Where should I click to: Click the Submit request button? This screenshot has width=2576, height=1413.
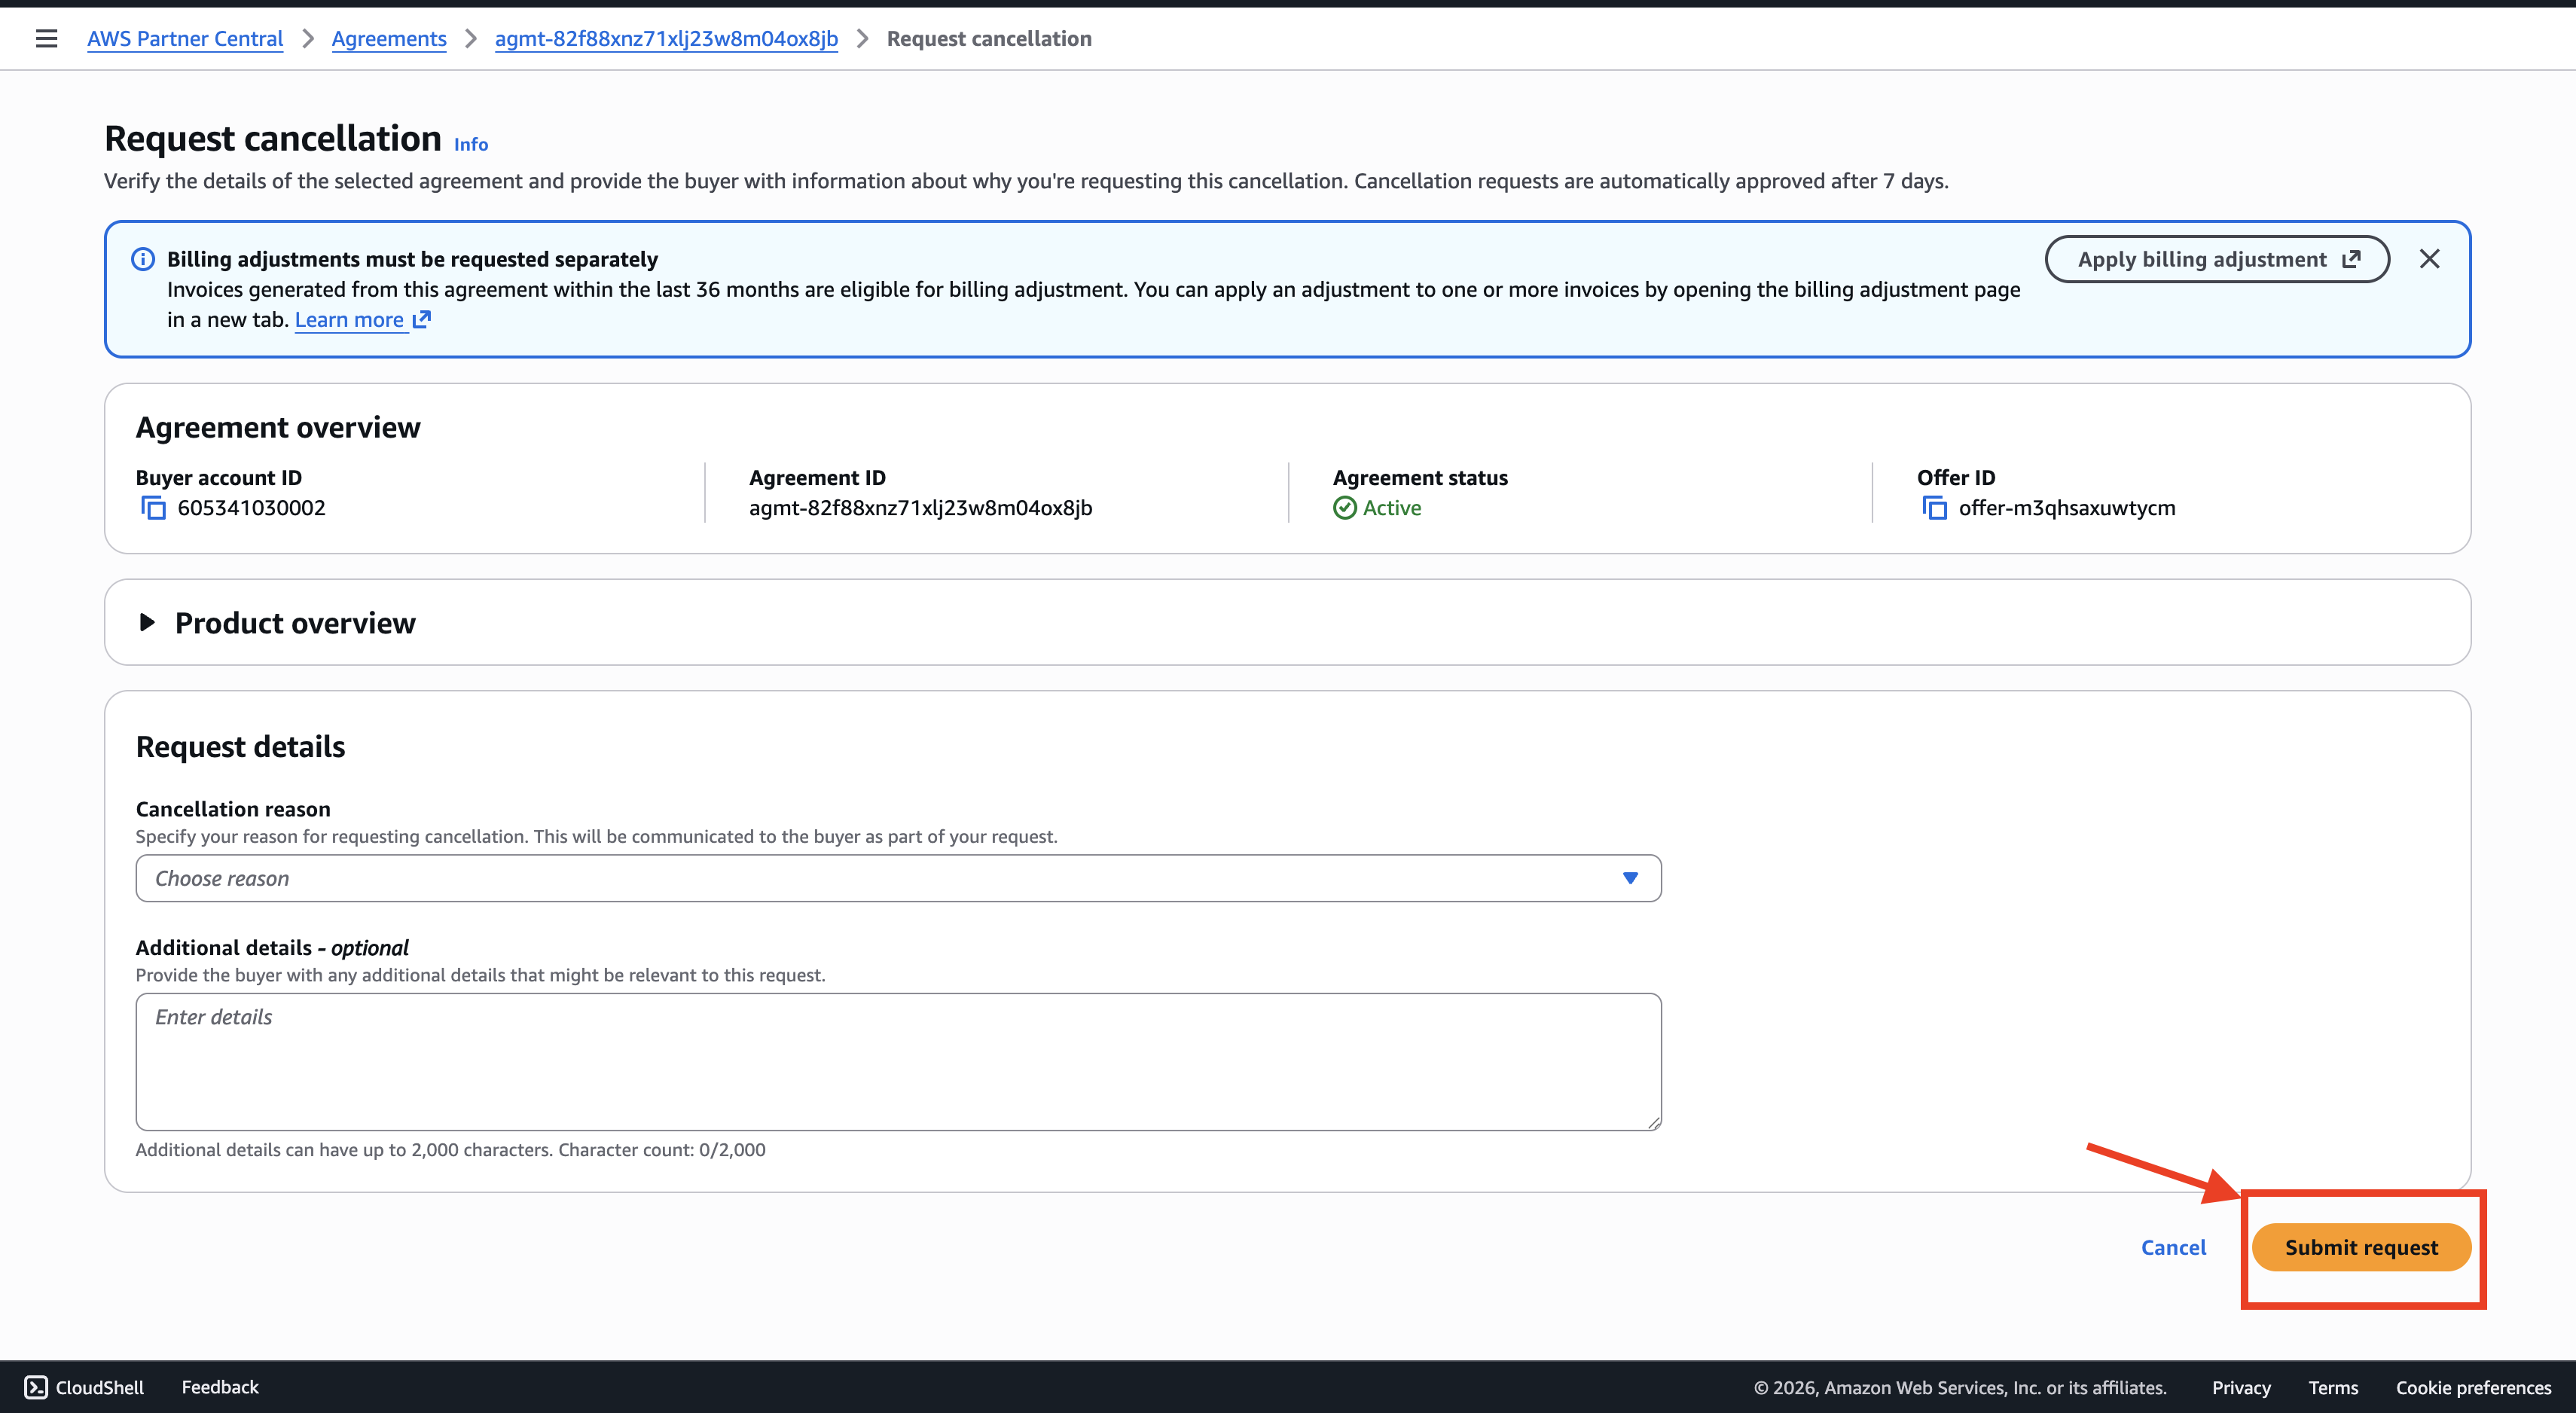[x=2361, y=1247]
